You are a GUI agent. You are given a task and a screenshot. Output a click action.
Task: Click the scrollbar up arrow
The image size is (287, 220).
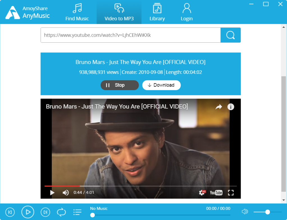tap(284, 27)
